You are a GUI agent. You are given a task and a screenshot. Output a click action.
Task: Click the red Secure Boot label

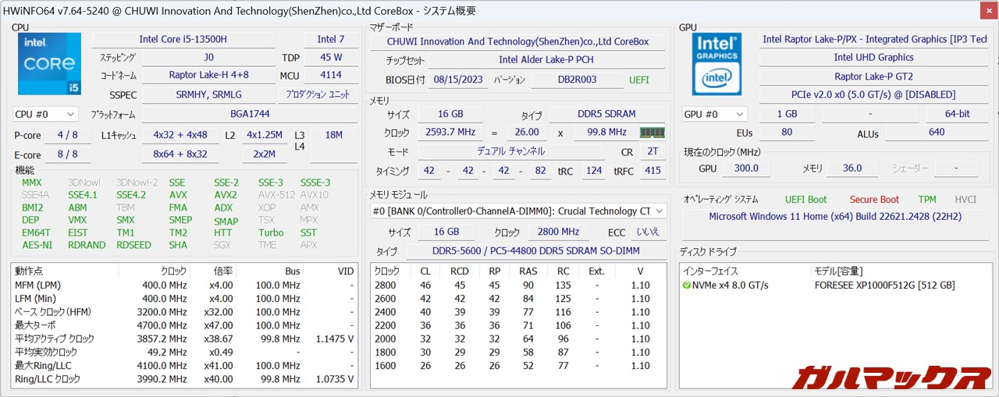[874, 200]
